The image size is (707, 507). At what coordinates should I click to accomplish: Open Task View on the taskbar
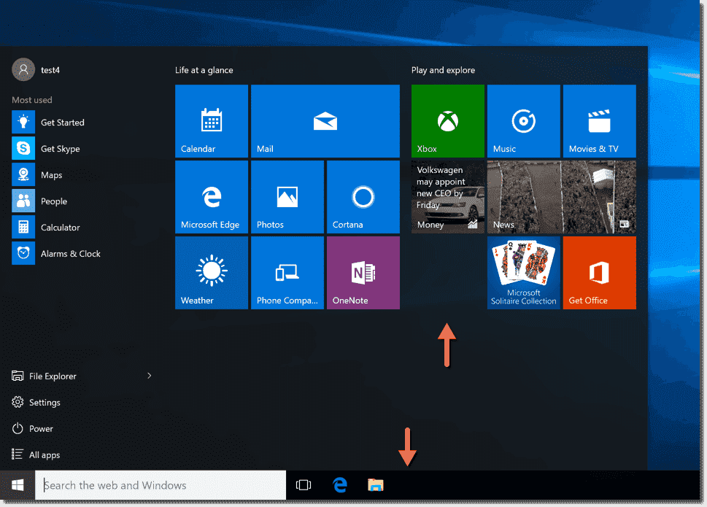304,485
